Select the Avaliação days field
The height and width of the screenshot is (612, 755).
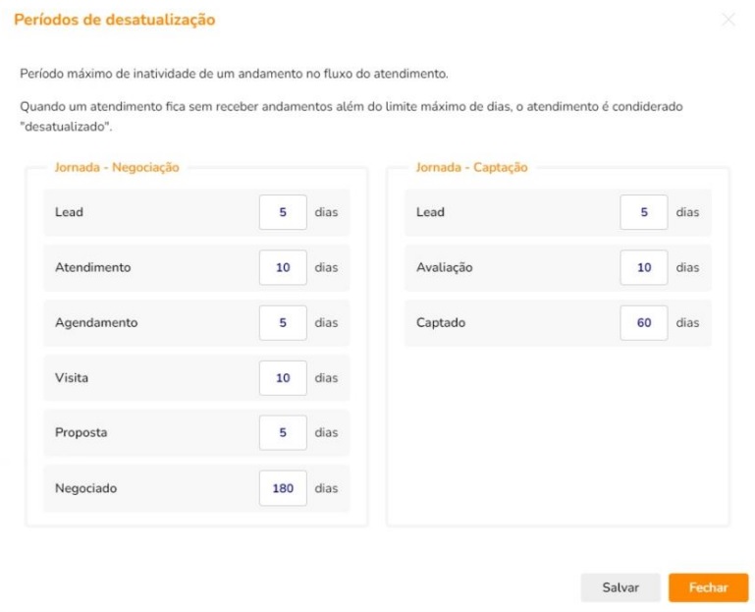[x=644, y=267]
